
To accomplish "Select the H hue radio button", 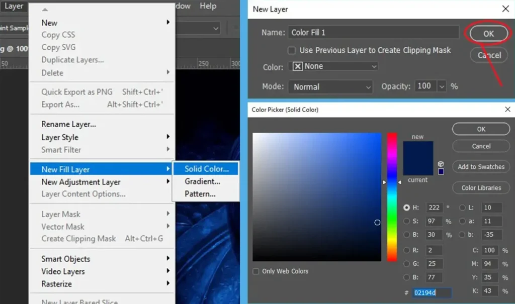I will [x=406, y=208].
